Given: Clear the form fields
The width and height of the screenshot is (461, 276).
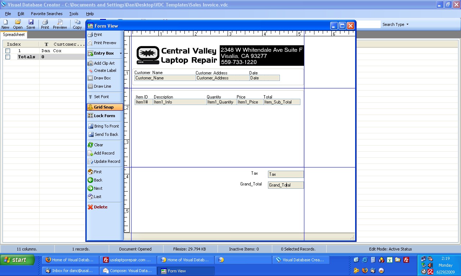Looking at the screenshot, I should (95, 145).
